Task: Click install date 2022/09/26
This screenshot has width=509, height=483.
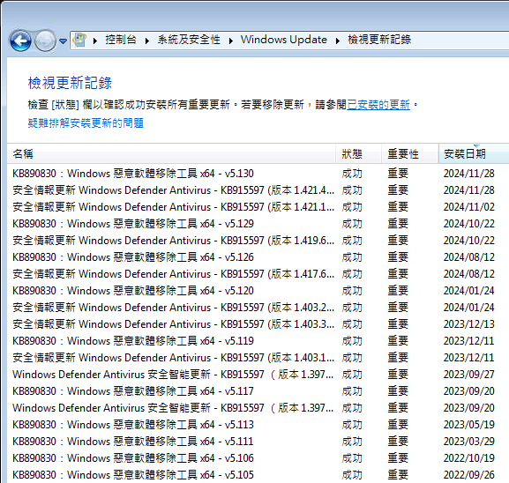Action: [469, 475]
